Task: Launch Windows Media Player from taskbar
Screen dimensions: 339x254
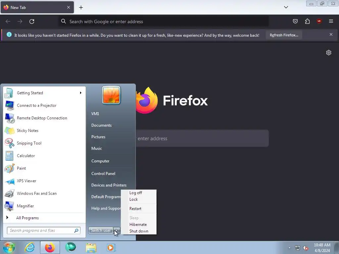Action: point(111,247)
